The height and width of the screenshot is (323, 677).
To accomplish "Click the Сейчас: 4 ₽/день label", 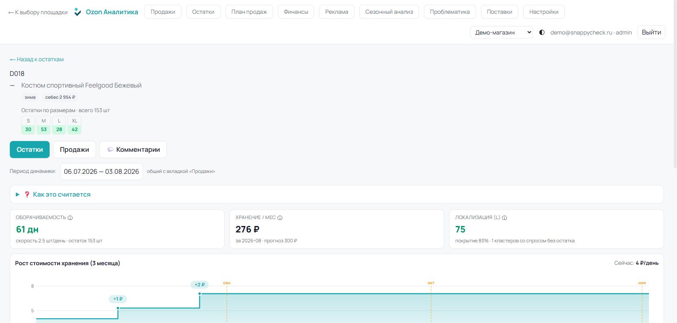I will pyautogui.click(x=636, y=263).
